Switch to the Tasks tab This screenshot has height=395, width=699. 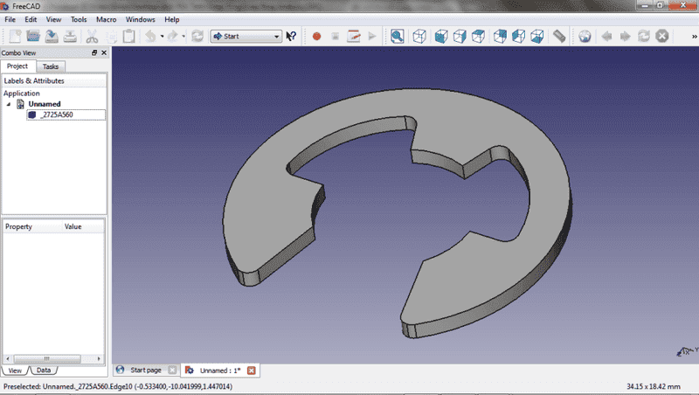pos(51,66)
